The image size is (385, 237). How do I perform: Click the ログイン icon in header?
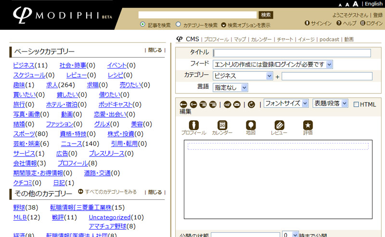[x=363, y=23]
